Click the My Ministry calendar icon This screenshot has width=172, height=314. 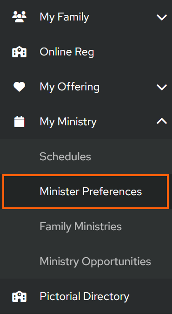click(x=19, y=122)
